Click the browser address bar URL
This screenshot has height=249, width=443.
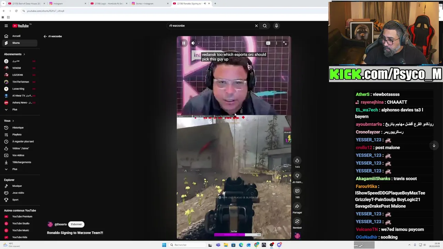pos(46,11)
